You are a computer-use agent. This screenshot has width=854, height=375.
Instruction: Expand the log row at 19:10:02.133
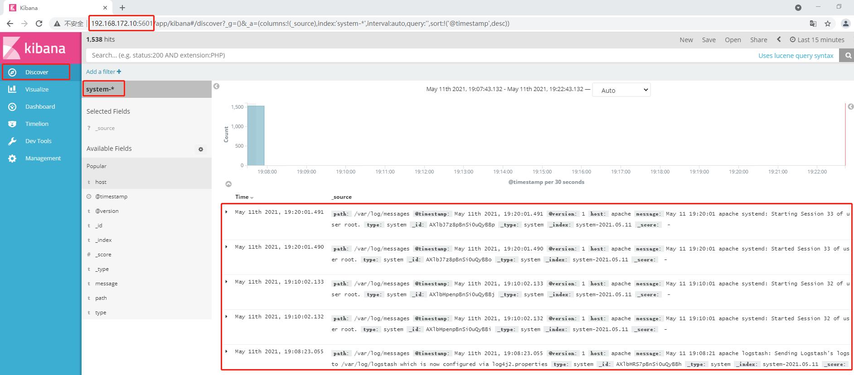tap(227, 281)
